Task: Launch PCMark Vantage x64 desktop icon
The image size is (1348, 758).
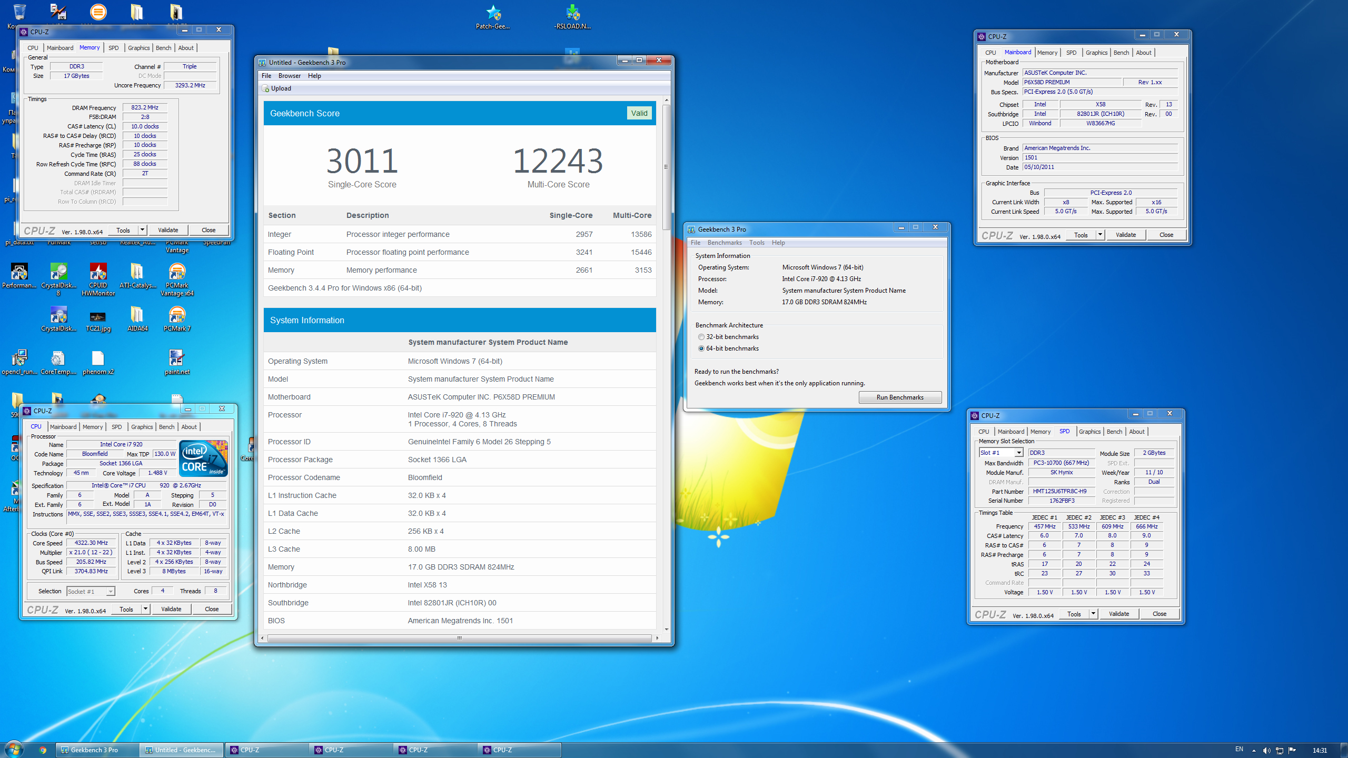Action: (x=177, y=280)
